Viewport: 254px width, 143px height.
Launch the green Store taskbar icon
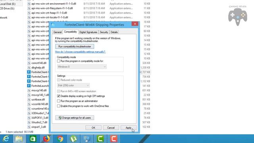(33, 139)
